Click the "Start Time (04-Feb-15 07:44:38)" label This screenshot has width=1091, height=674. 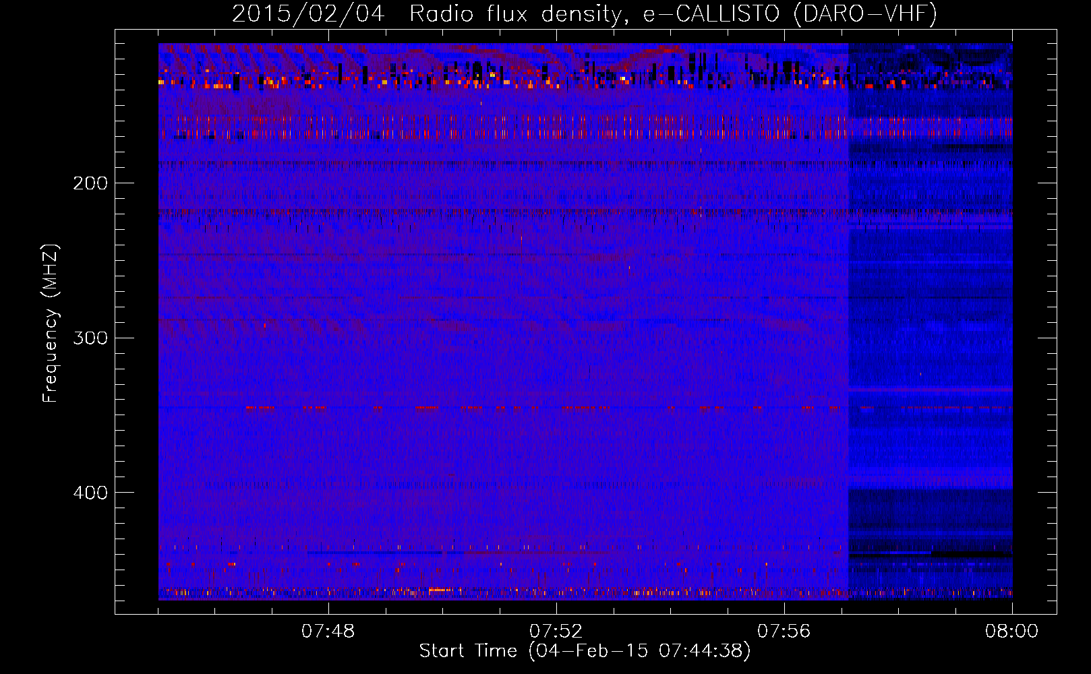click(585, 651)
